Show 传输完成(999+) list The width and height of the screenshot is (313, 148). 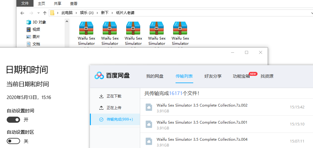pos(115,119)
